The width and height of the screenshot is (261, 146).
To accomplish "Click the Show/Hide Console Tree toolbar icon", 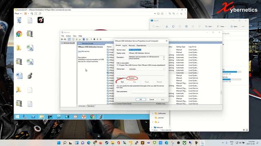I will coord(69,39).
